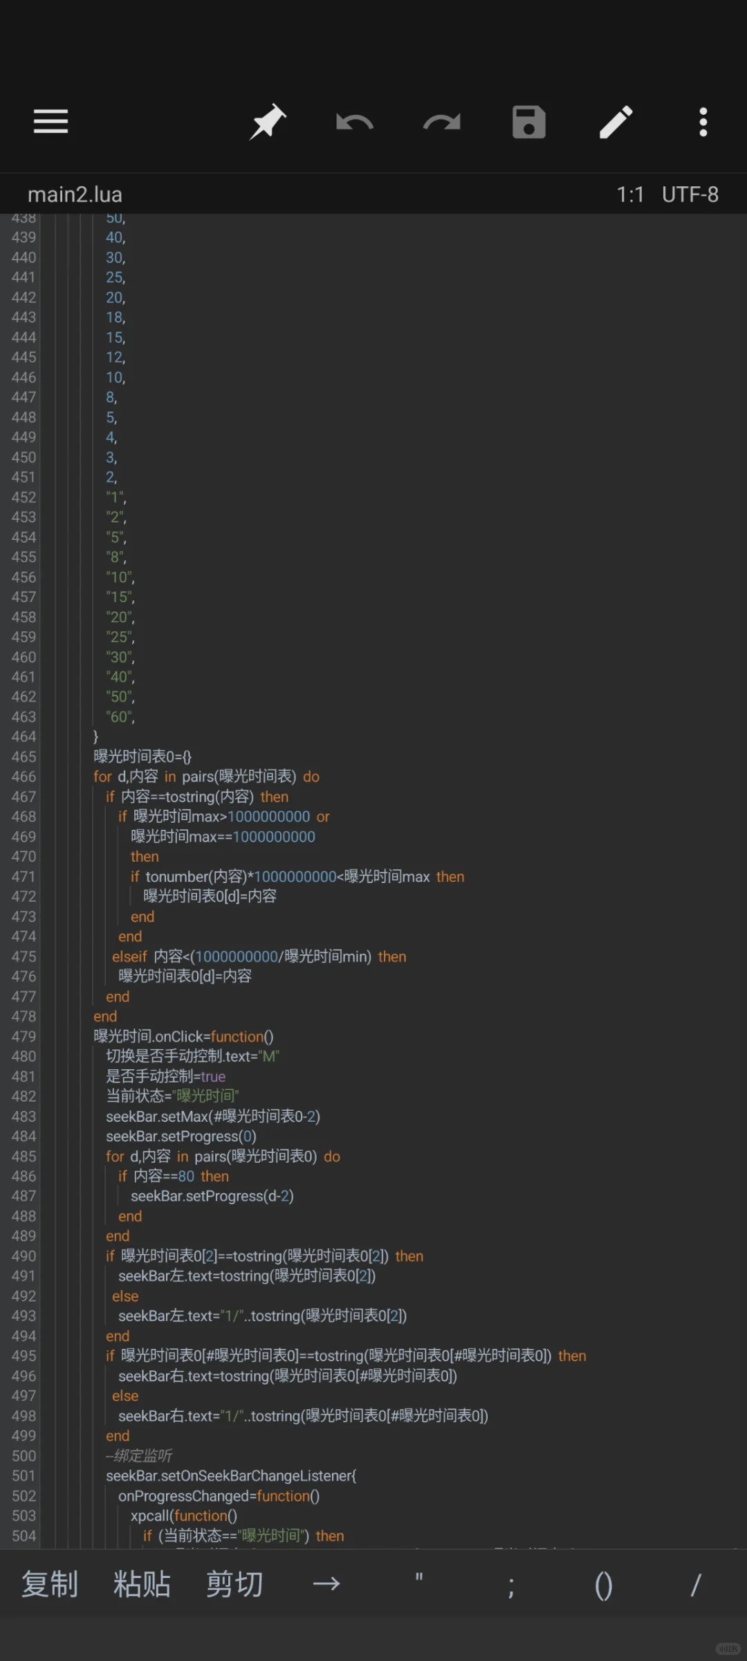Viewport: 747px width, 1661px height.
Task: Open the hamburger navigation menu
Action: click(50, 122)
